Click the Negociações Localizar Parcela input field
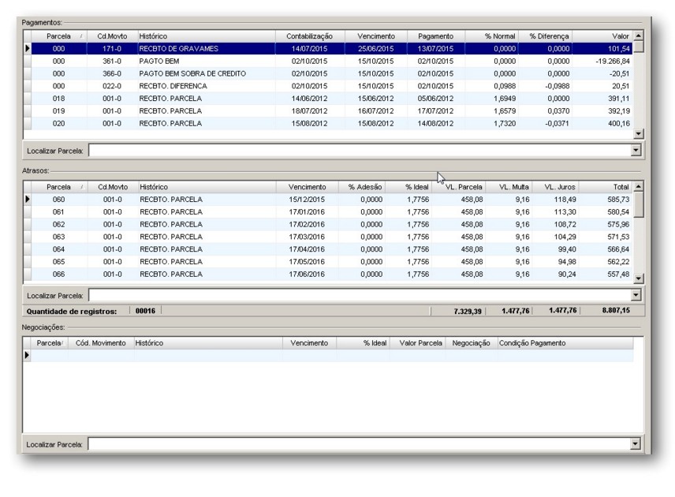The image size is (675, 497). pyautogui.click(x=359, y=444)
